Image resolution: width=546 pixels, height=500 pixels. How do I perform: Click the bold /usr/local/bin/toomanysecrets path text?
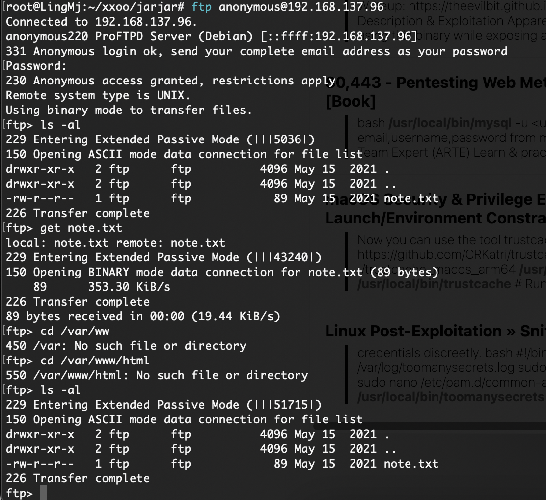click(452, 397)
